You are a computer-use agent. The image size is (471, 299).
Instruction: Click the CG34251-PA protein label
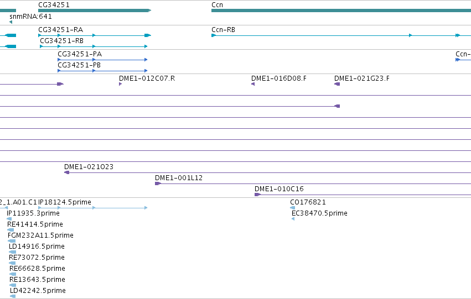tap(80, 54)
